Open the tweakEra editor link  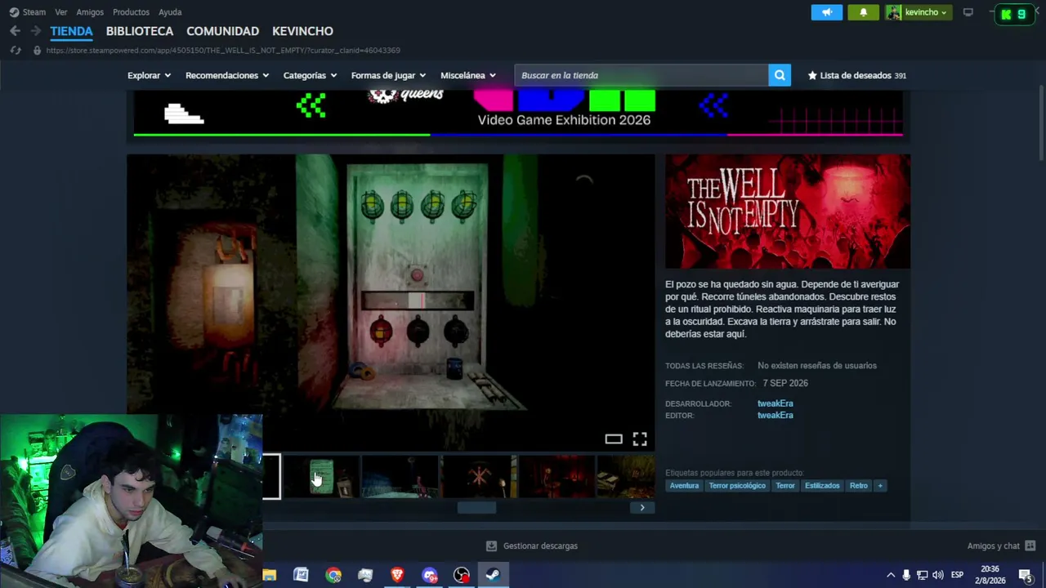click(775, 415)
